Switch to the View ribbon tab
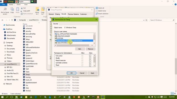Viewport: 177px width, 99px height. [x=26, y=5]
